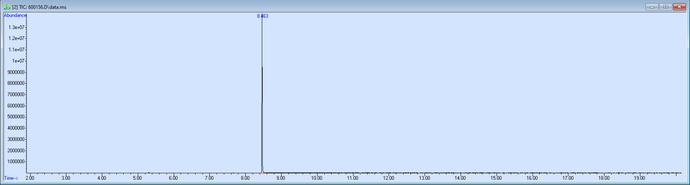Screen dimensions: 690x185
Task: Click the Time--> axis label
Action: (x=11, y=178)
